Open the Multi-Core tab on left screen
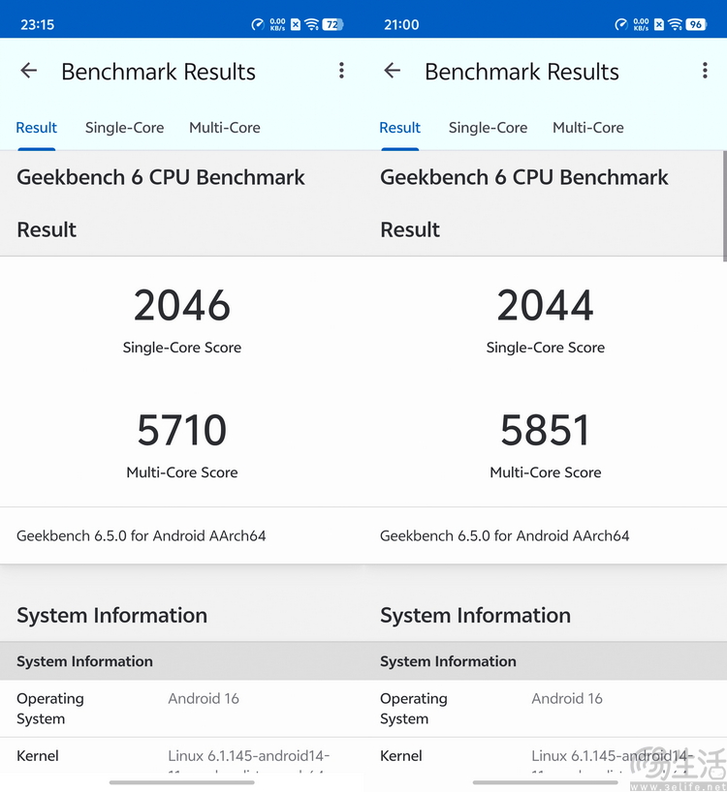This screenshot has height=792, width=727. pyautogui.click(x=224, y=127)
